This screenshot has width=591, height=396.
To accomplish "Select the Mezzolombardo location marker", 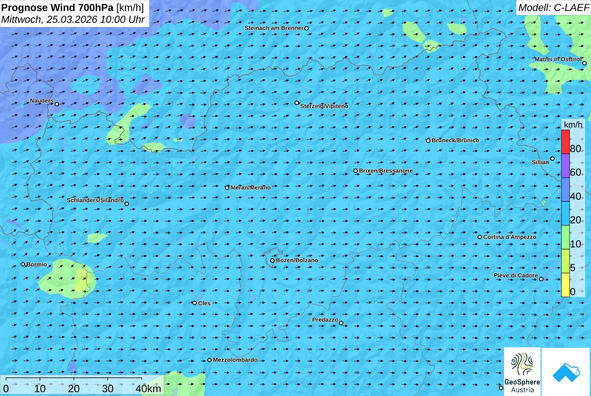I will (209, 360).
